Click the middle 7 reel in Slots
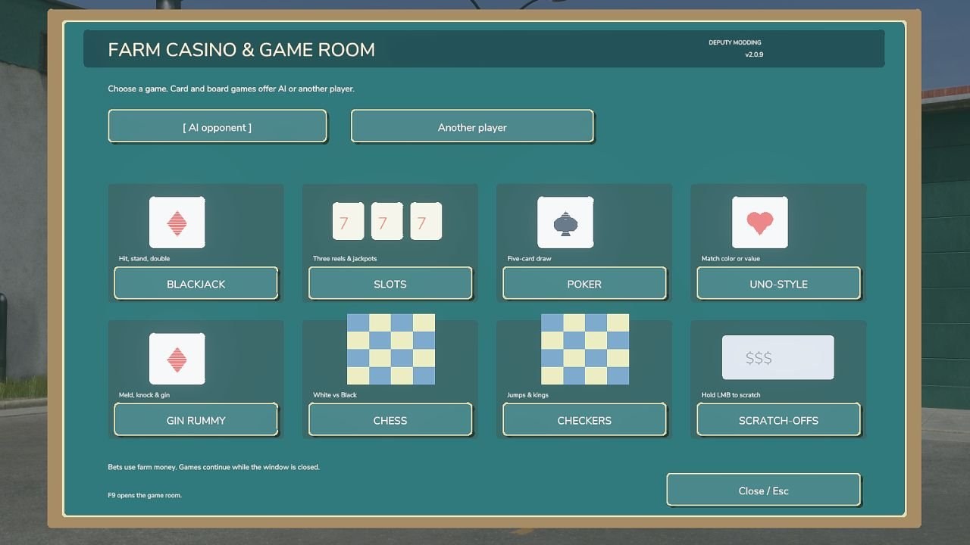This screenshot has width=970, height=545. point(387,221)
